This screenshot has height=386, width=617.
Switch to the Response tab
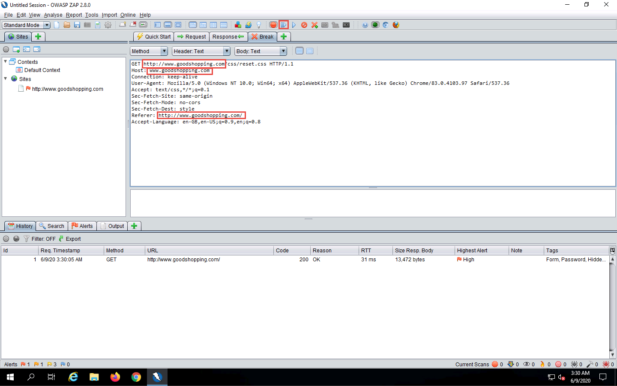tap(228, 37)
